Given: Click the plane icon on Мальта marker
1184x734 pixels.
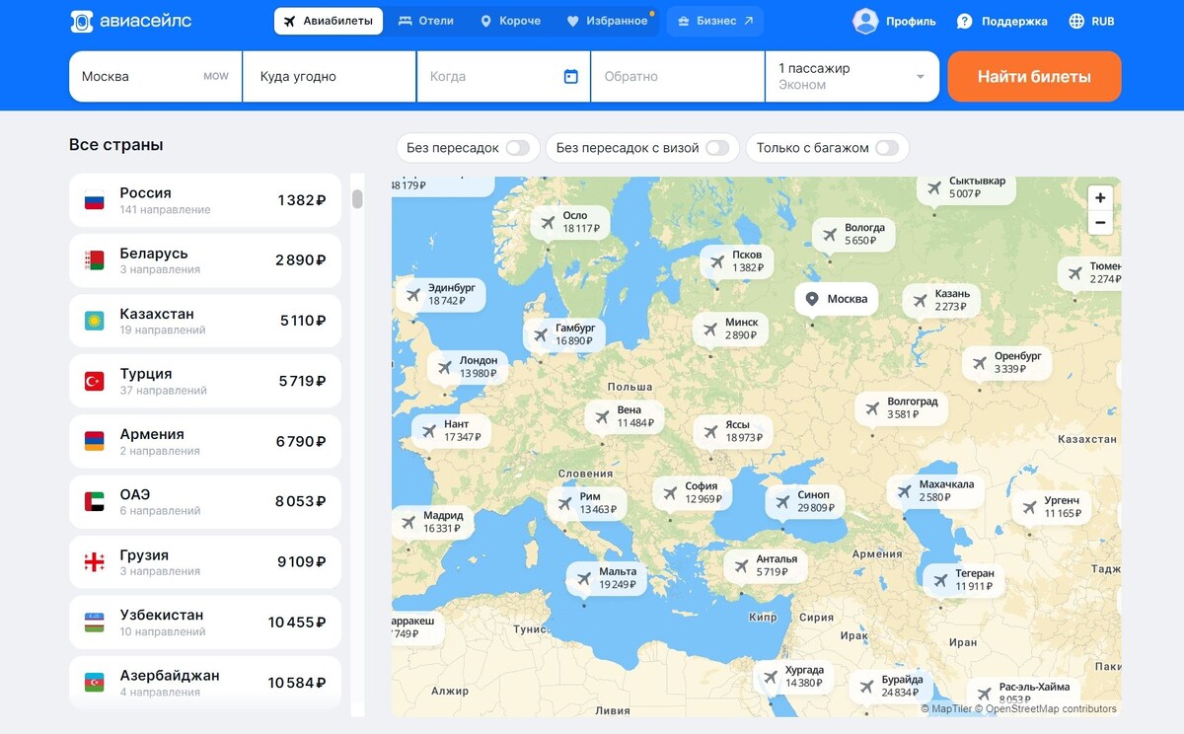Looking at the screenshot, I should (583, 578).
